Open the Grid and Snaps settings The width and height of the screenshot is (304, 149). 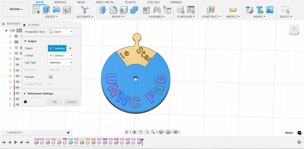point(168,132)
